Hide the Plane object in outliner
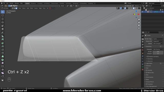 162,12
